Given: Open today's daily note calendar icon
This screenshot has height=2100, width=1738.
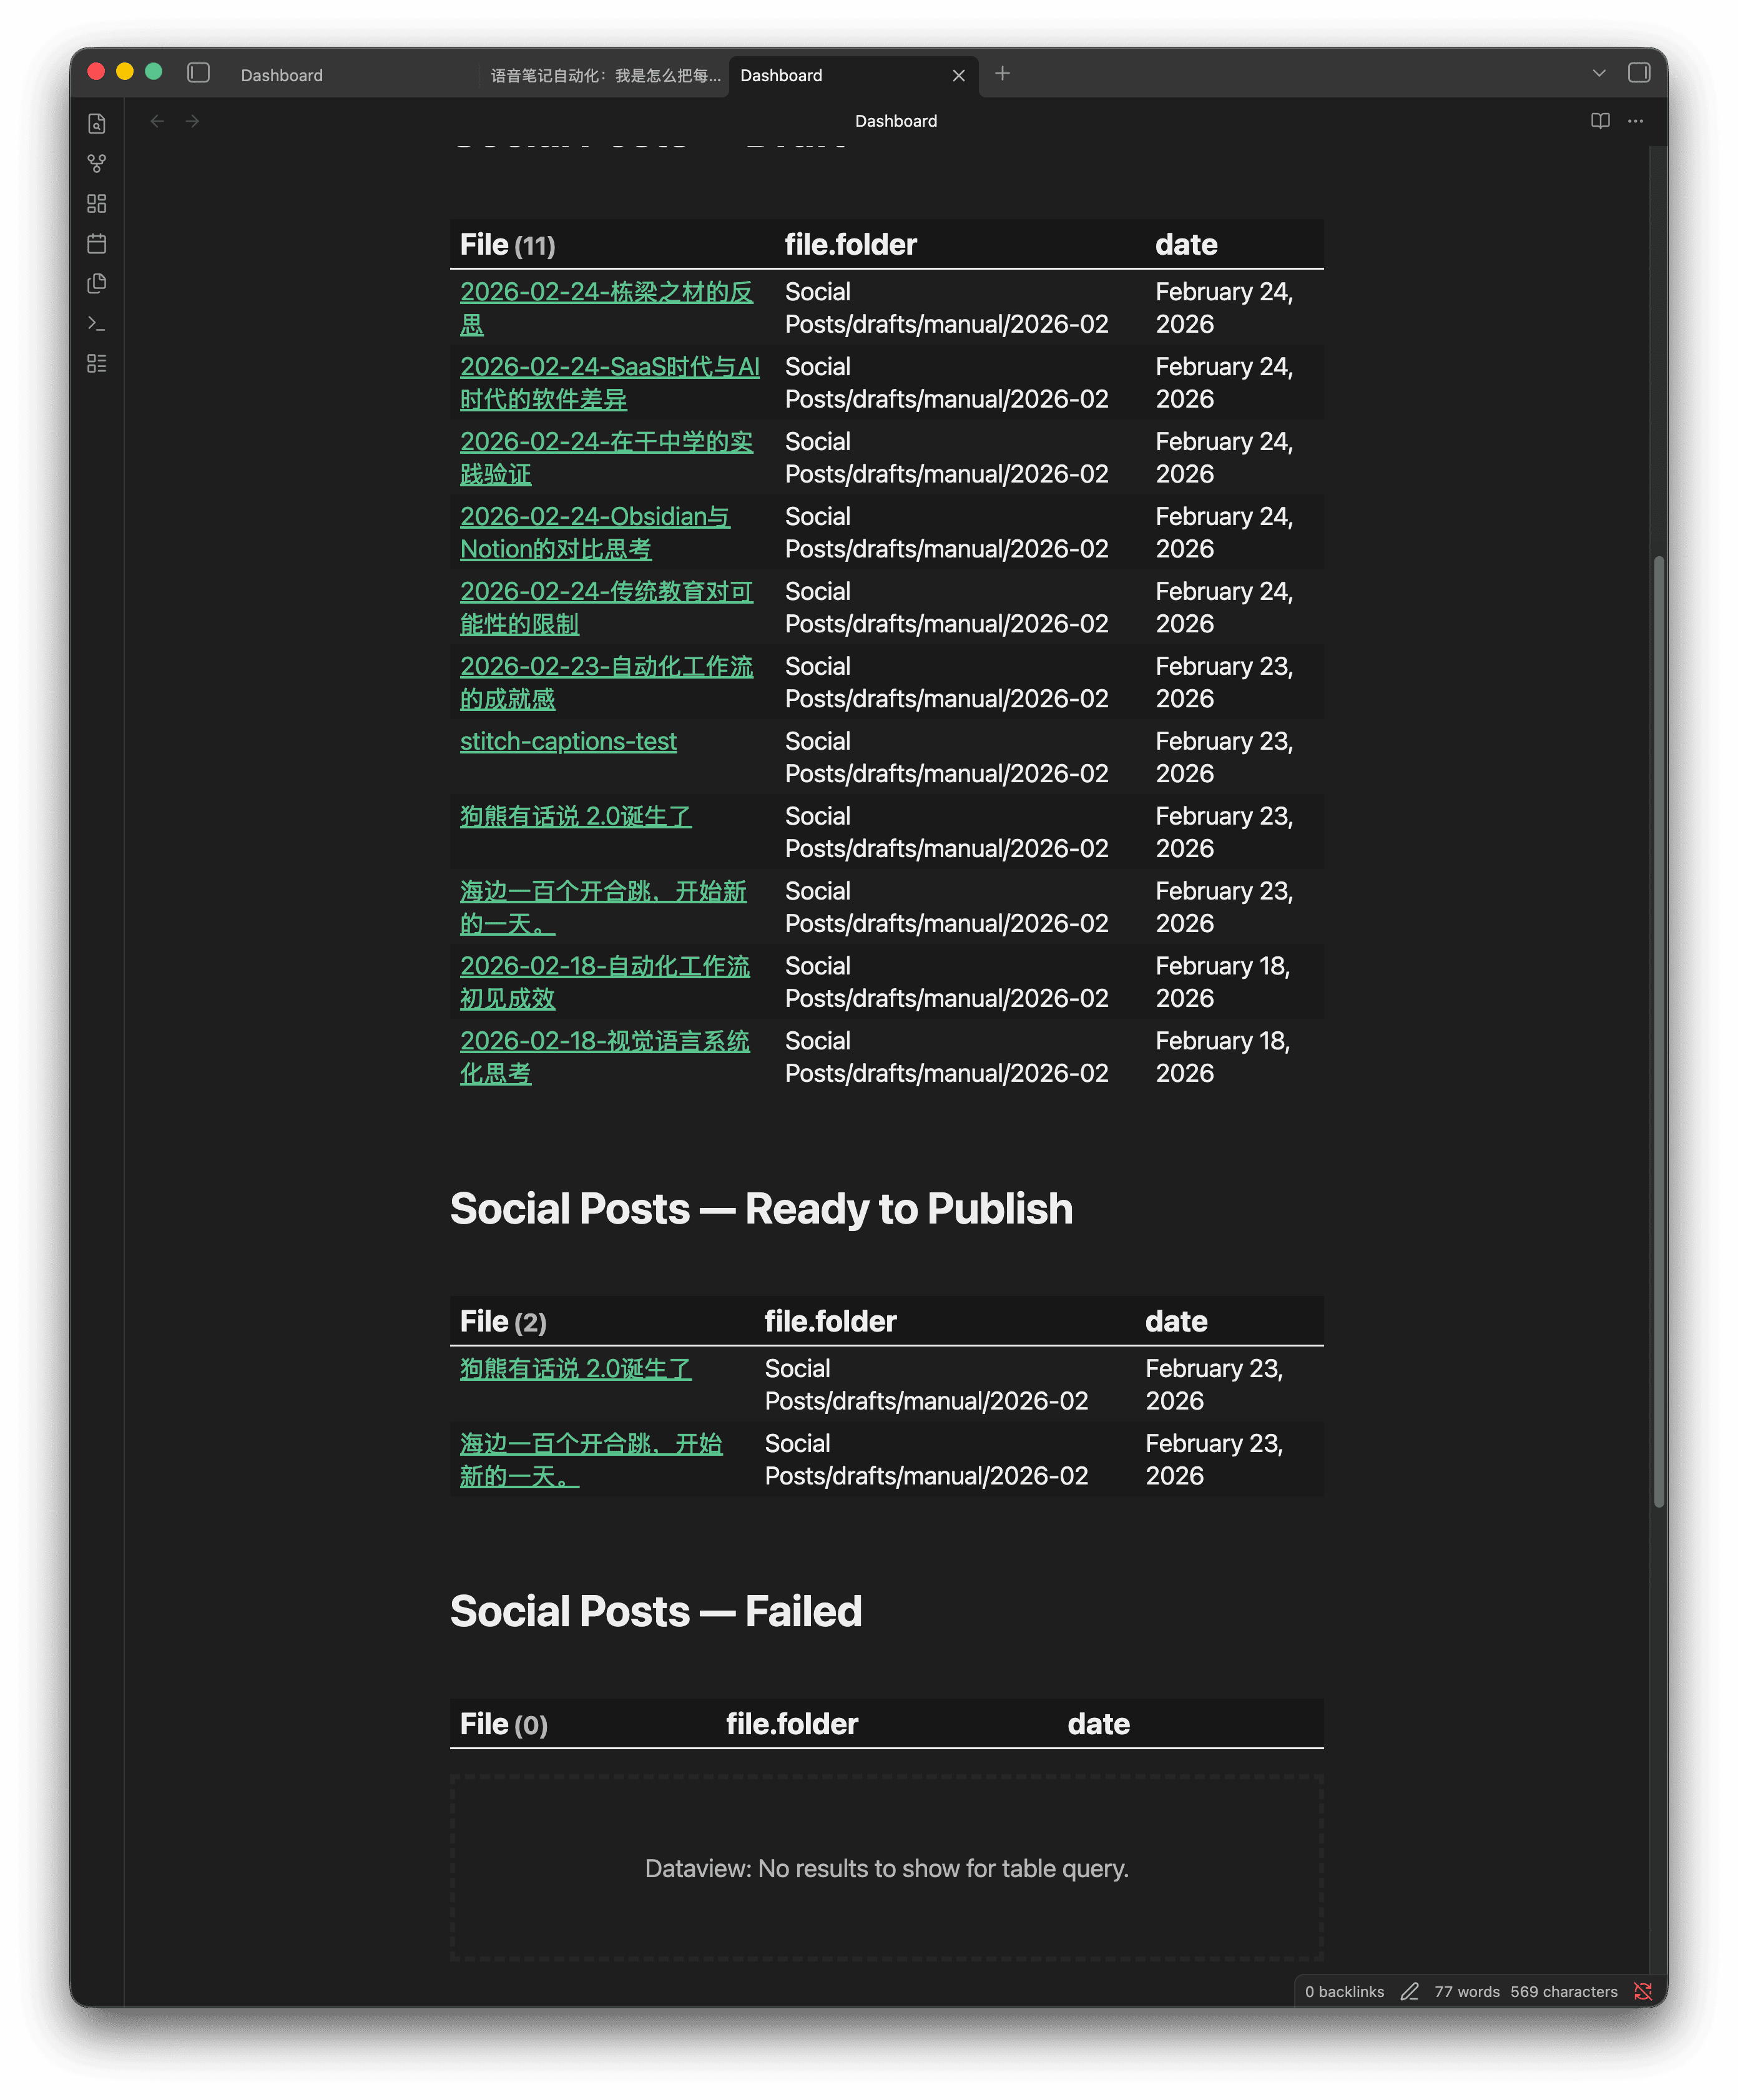Looking at the screenshot, I should point(97,244).
